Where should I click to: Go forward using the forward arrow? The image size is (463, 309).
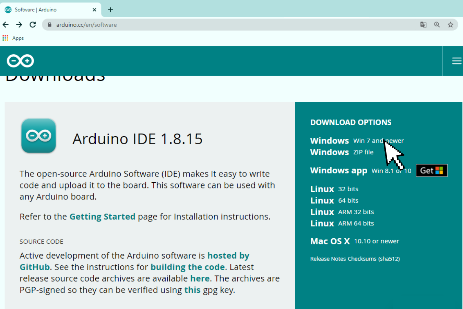pyautogui.click(x=19, y=24)
